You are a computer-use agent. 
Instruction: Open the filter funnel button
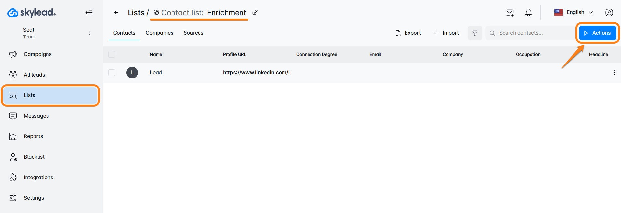pos(475,33)
